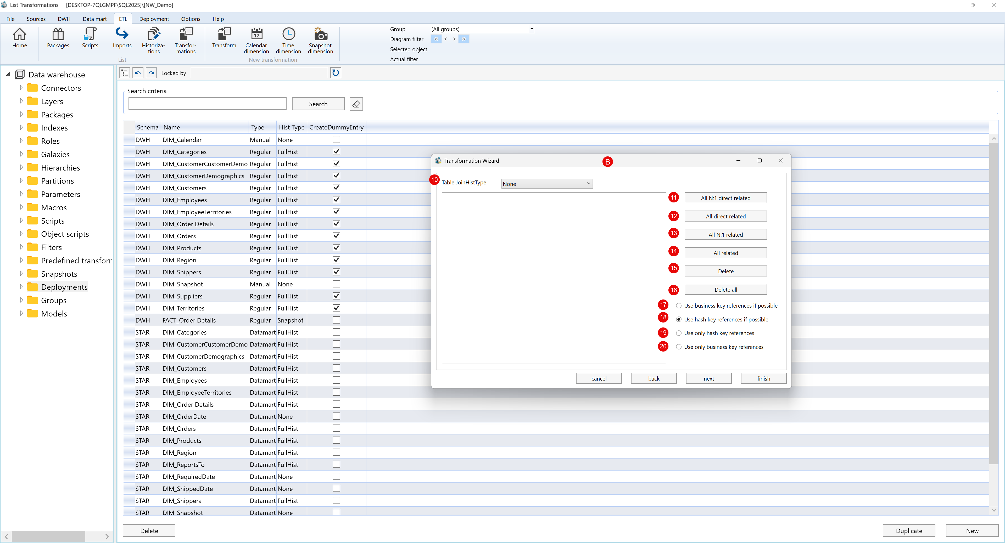Click into the Search criteria text field

[207, 104]
